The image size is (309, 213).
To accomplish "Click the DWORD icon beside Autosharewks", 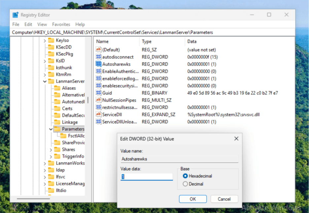I will click(x=98, y=64).
